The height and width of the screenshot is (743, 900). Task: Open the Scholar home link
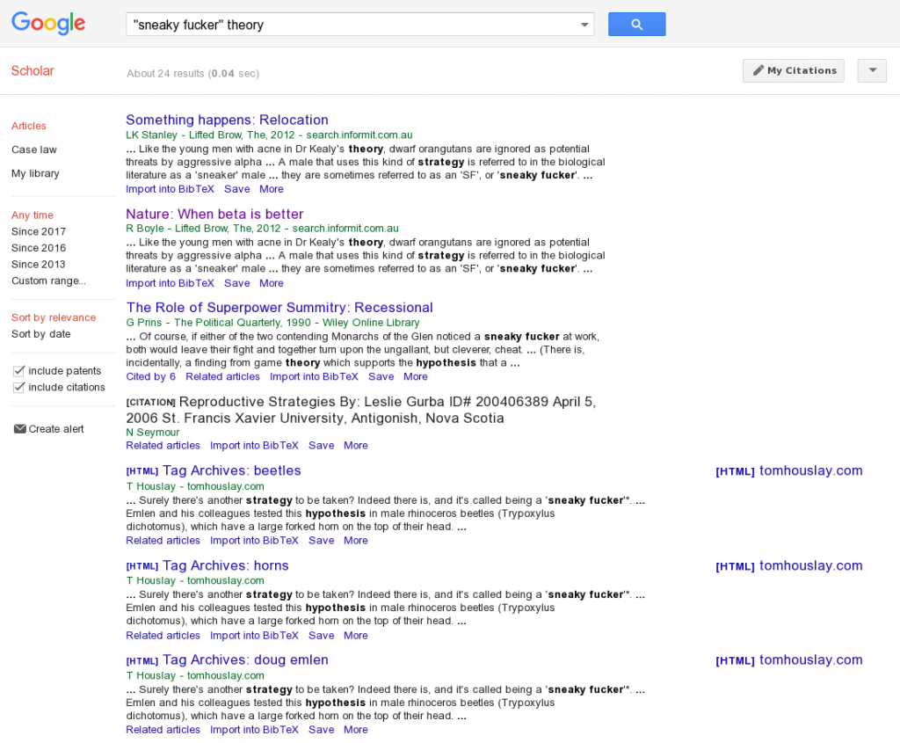pos(33,70)
